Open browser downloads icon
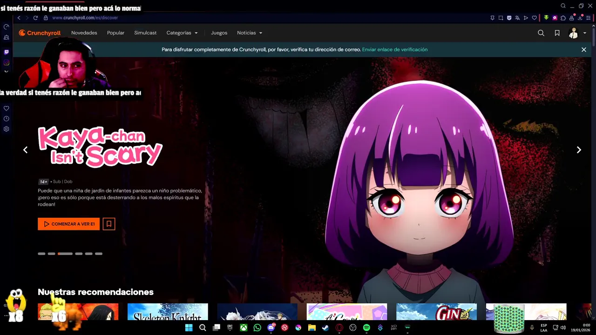 [x=581, y=18]
